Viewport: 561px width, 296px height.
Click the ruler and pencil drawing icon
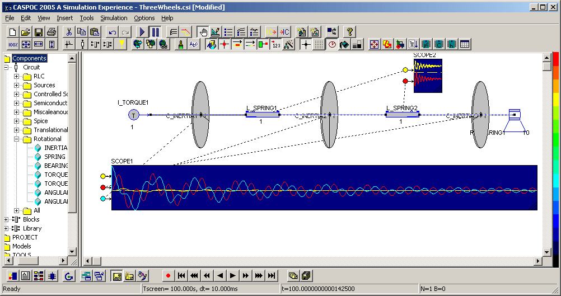click(x=216, y=32)
